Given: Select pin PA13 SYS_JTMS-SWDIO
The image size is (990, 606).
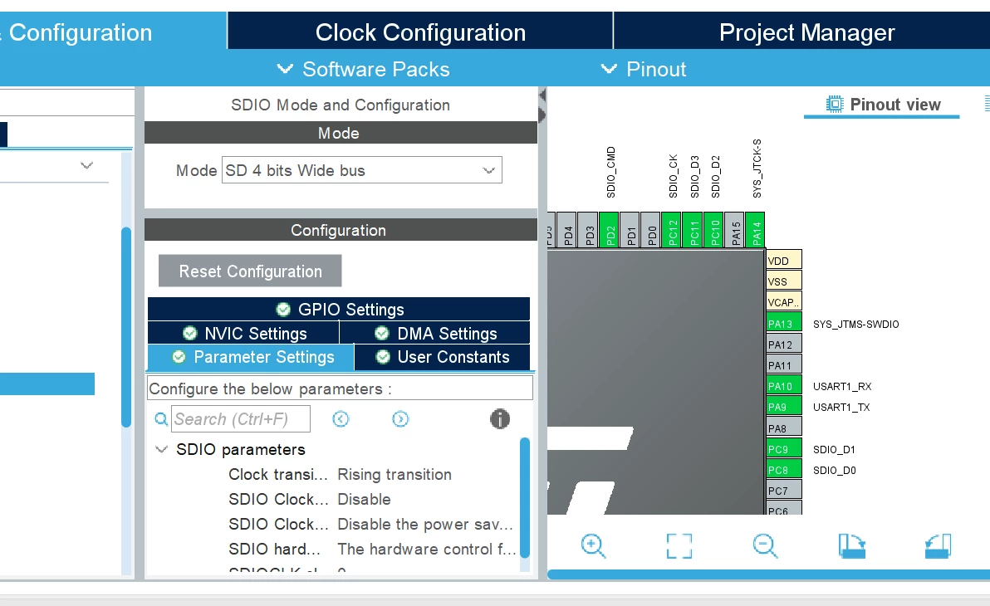Looking at the screenshot, I should 784,323.
